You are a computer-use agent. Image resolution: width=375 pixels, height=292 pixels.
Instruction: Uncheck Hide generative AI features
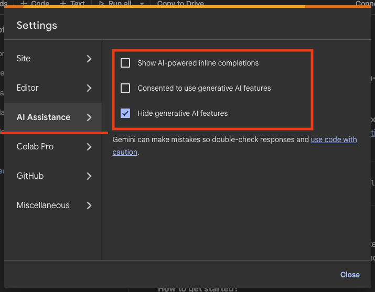tap(125, 113)
